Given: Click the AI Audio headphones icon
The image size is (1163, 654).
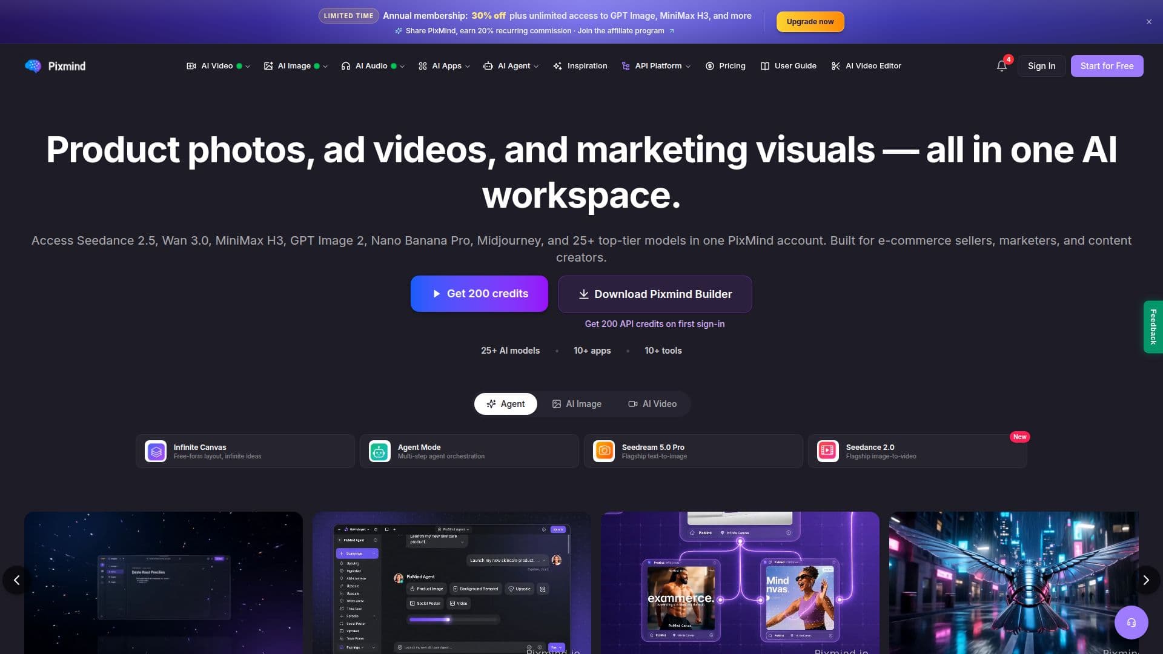Looking at the screenshot, I should 346,66.
